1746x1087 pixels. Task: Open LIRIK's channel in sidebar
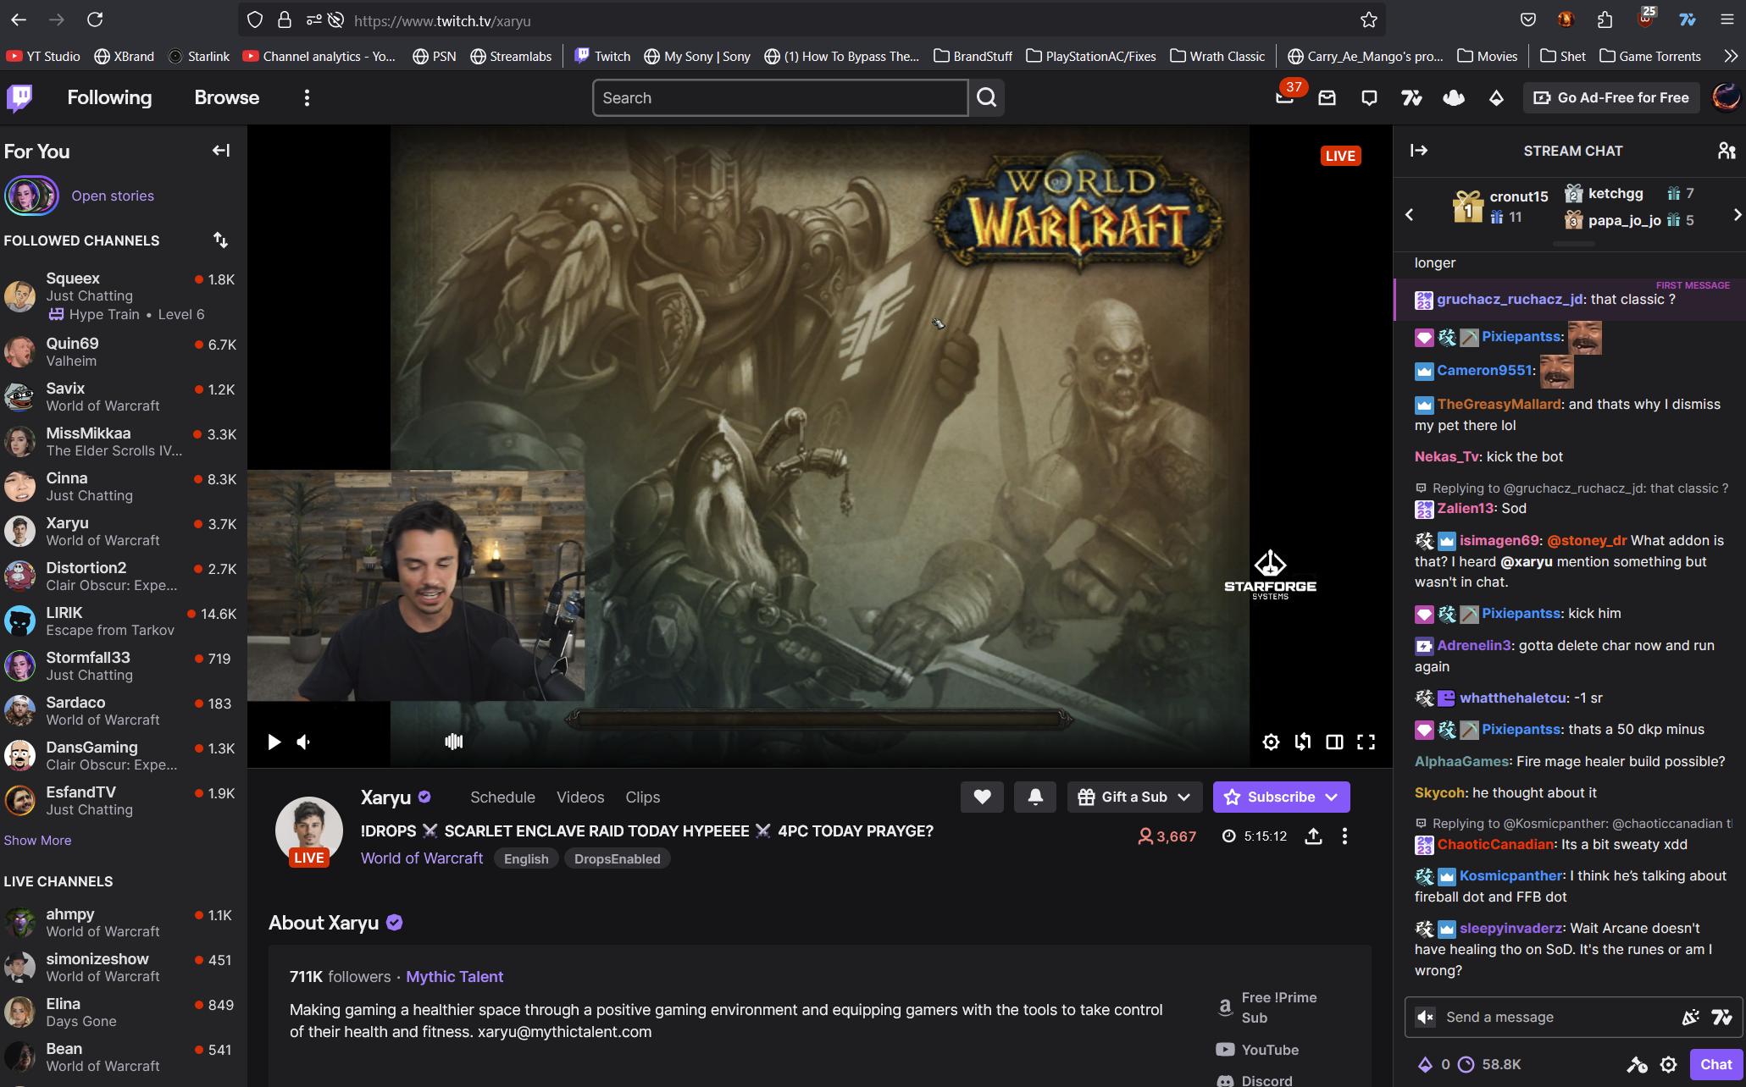123,621
